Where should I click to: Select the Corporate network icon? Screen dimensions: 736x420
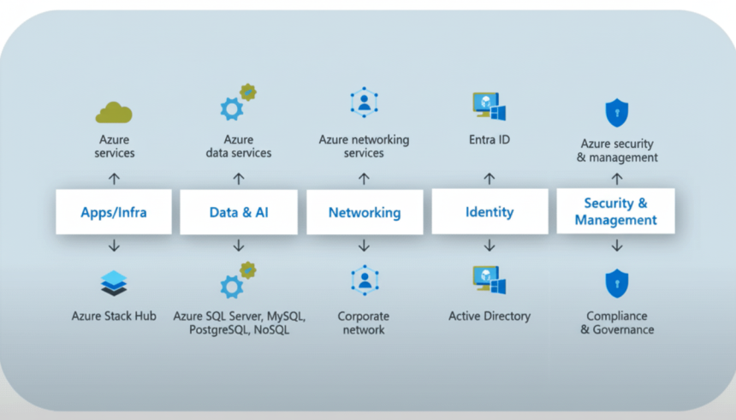point(364,281)
